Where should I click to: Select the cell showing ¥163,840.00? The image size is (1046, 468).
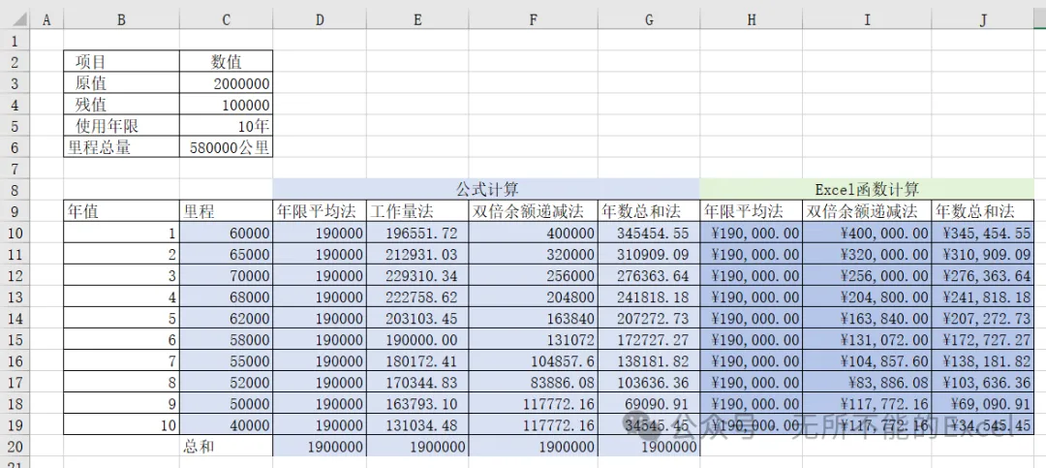pyautogui.click(x=867, y=318)
